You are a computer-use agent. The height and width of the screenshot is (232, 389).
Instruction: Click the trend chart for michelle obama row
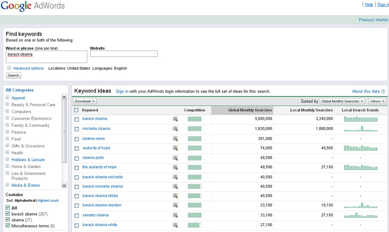coord(361,129)
